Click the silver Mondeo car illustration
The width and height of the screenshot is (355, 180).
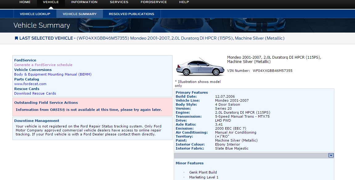click(x=200, y=67)
